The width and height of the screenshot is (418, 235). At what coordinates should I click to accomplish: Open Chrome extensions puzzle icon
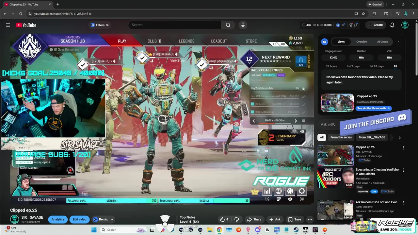(374, 14)
